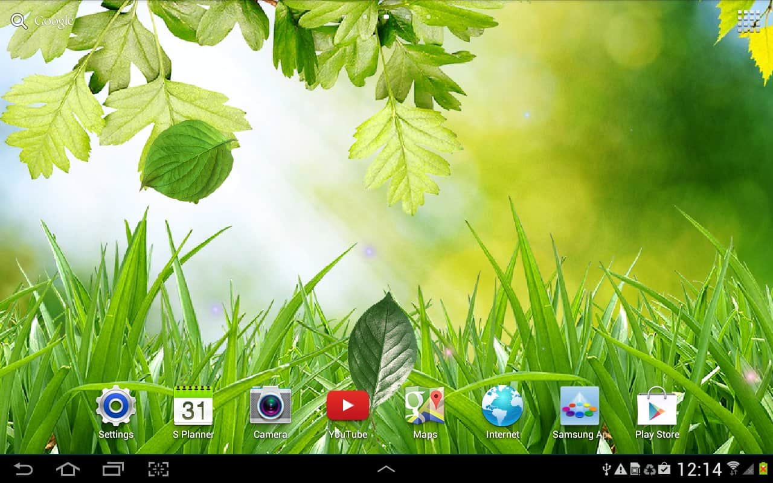Tap the Wi-Fi signal status icon
Screen dimensions: 773x483
[x=733, y=469]
